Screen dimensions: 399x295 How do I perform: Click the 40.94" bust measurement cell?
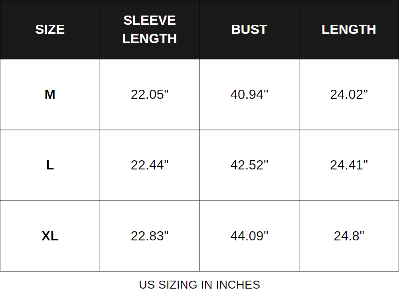coord(249,94)
